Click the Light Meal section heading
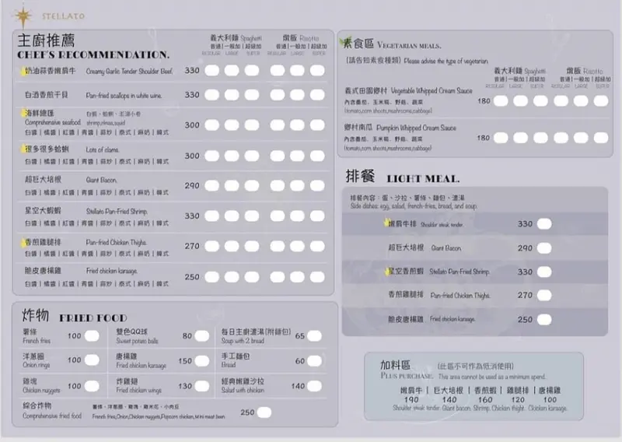The image size is (622, 442). 403,178
